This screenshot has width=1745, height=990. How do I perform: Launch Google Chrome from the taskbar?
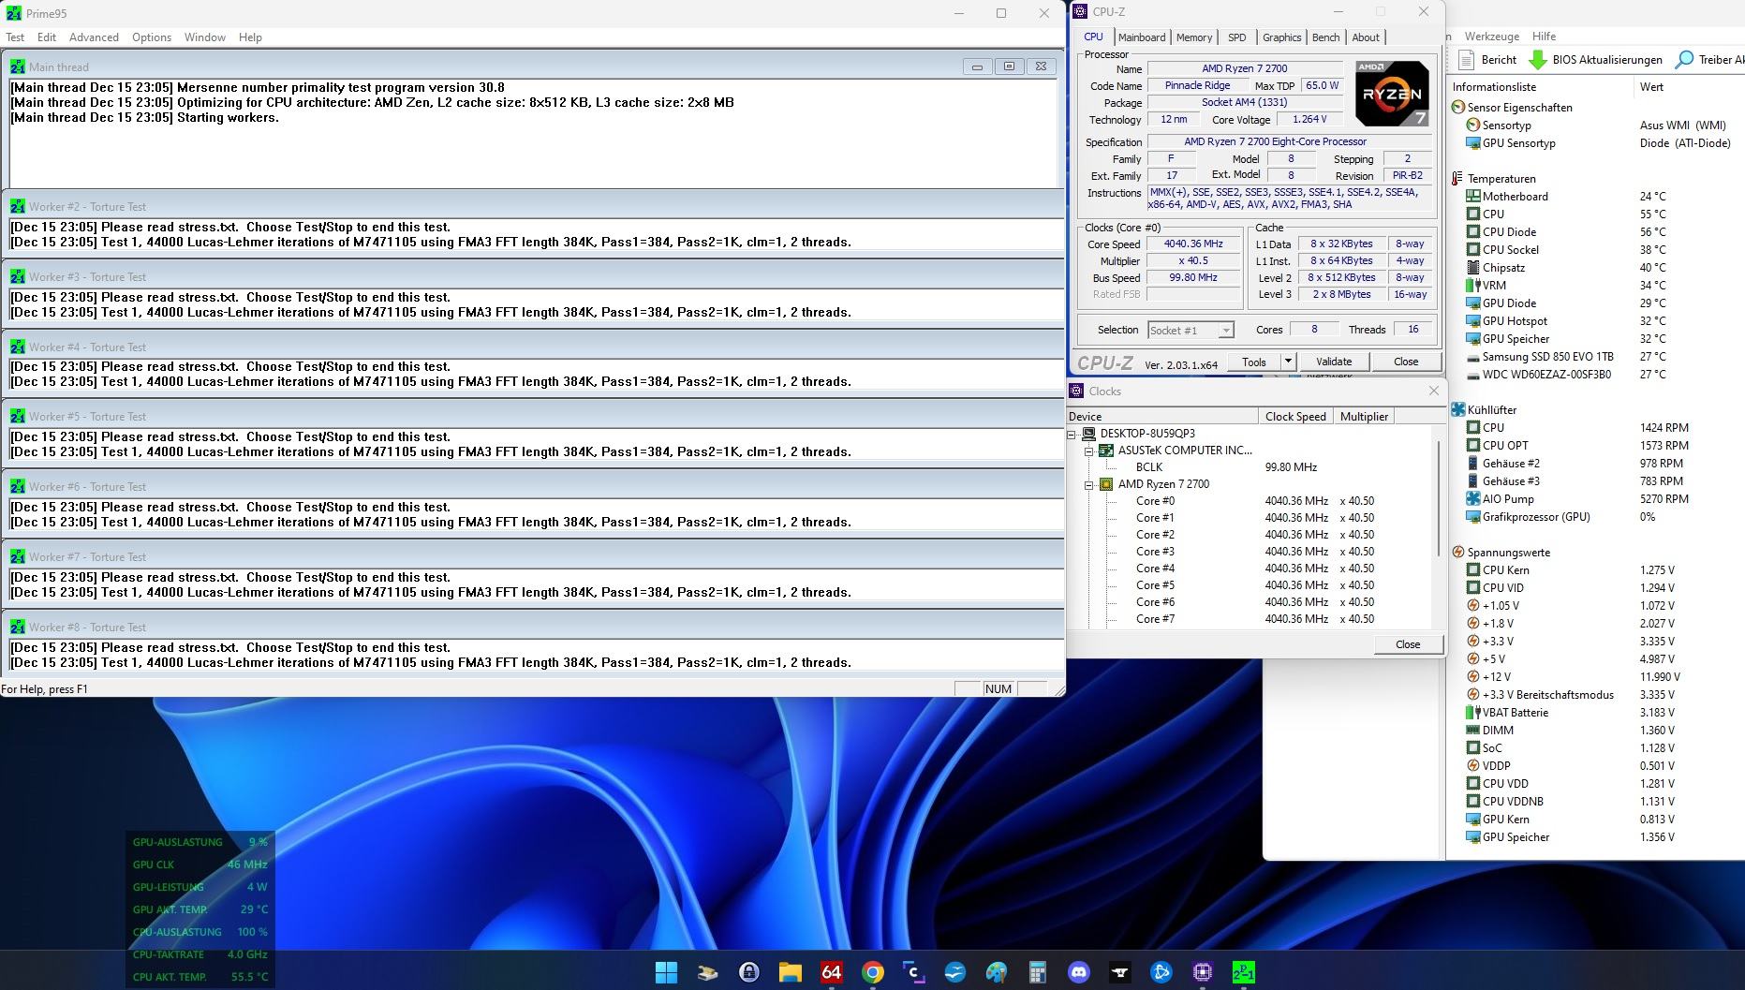pyautogui.click(x=872, y=972)
